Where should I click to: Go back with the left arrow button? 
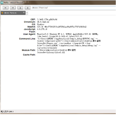[5, 8]
